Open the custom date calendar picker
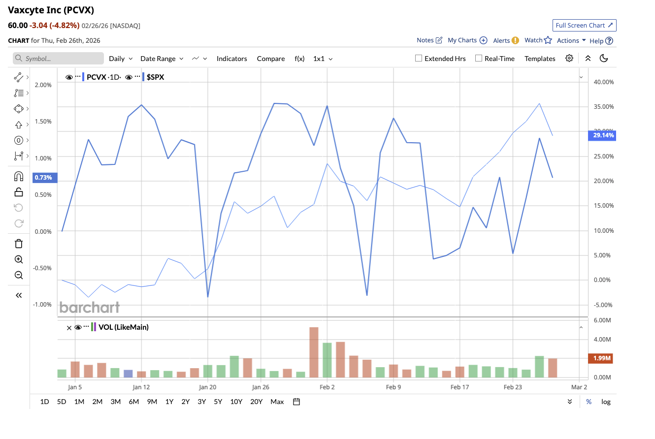 (x=296, y=402)
